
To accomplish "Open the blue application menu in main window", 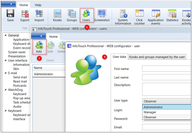I will pos(8,4).
